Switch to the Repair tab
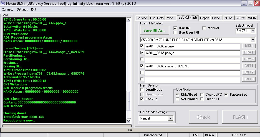This screenshot has height=137, width=260. pyautogui.click(x=204, y=18)
